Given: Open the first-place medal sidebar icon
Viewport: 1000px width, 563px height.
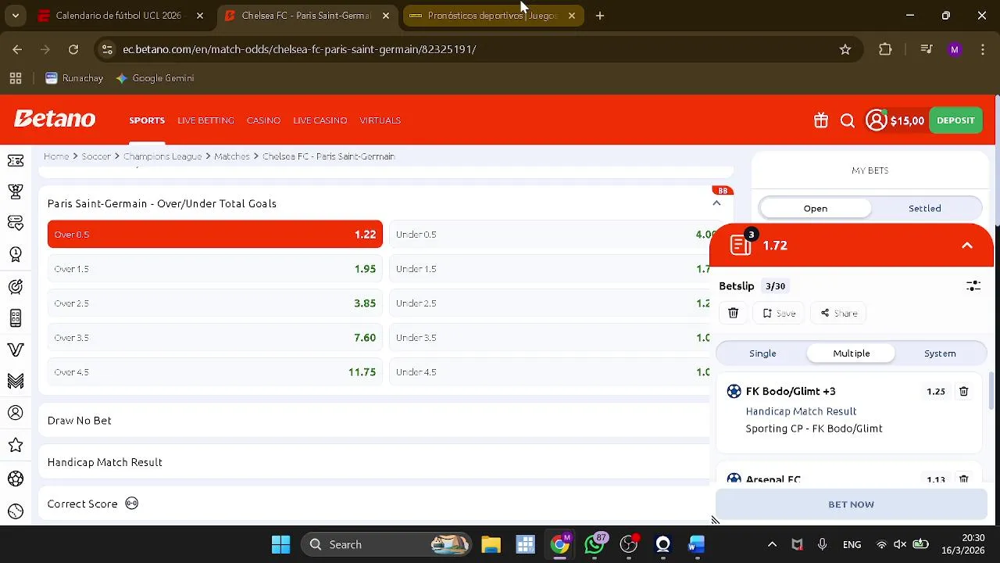Looking at the screenshot, I should pos(16,254).
